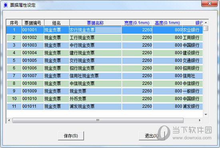220x148 pixels.
Task: Click the 票据名称 column header
Action: [x=96, y=23]
